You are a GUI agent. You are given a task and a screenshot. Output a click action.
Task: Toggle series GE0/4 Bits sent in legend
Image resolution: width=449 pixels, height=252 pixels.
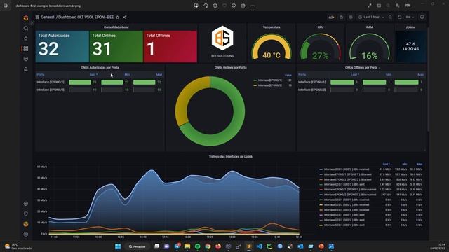344,225
